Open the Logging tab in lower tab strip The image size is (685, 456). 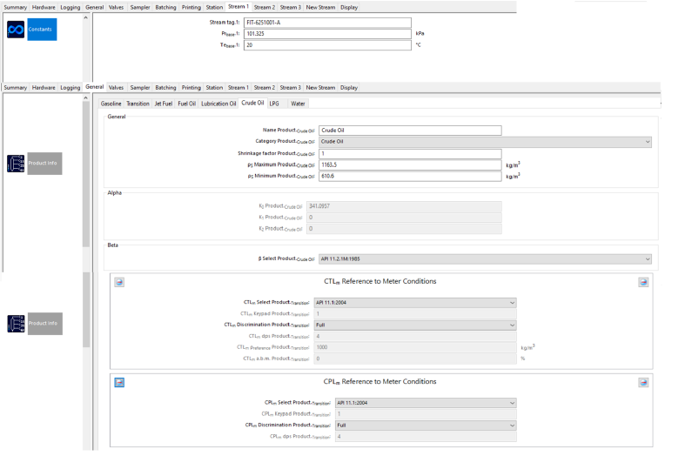[70, 88]
